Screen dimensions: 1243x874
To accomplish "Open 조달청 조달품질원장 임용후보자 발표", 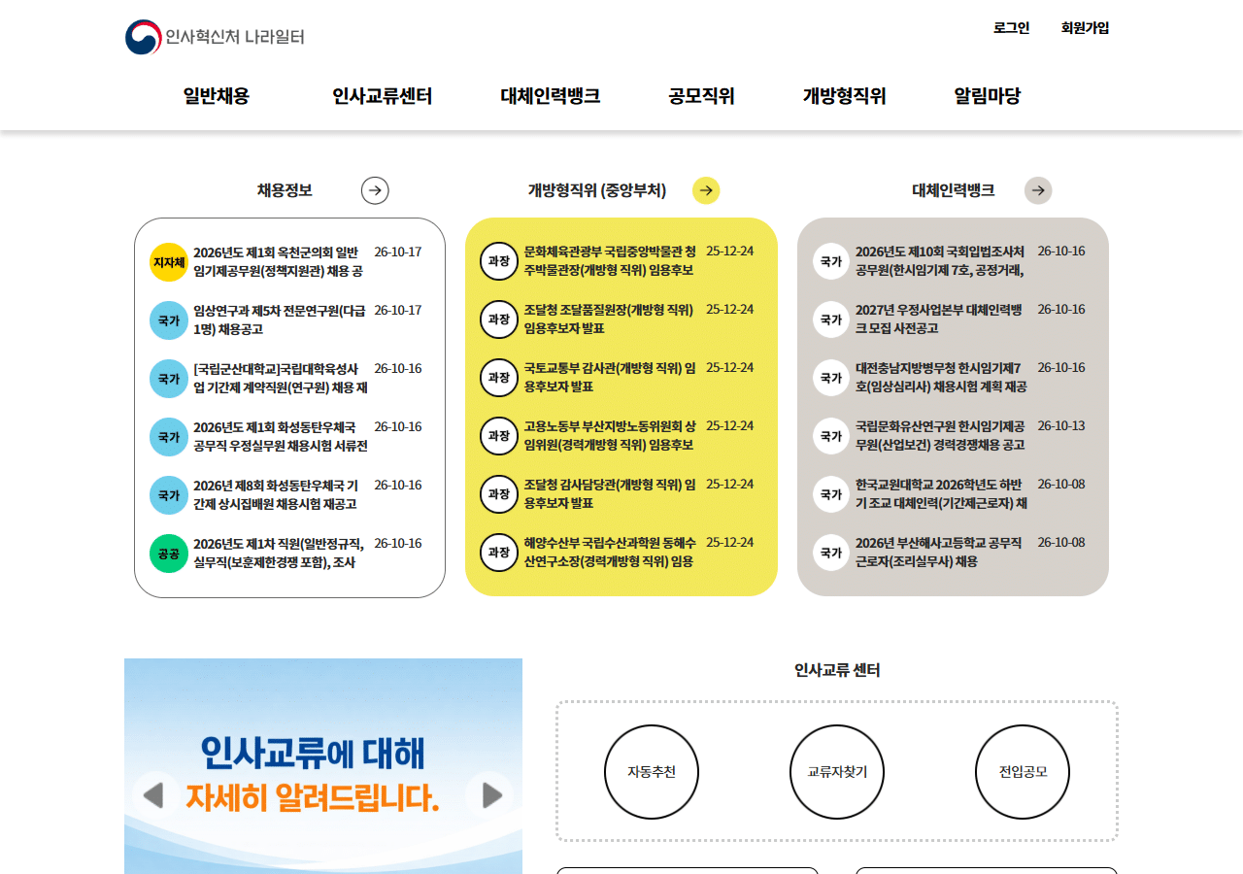I will tap(609, 319).
